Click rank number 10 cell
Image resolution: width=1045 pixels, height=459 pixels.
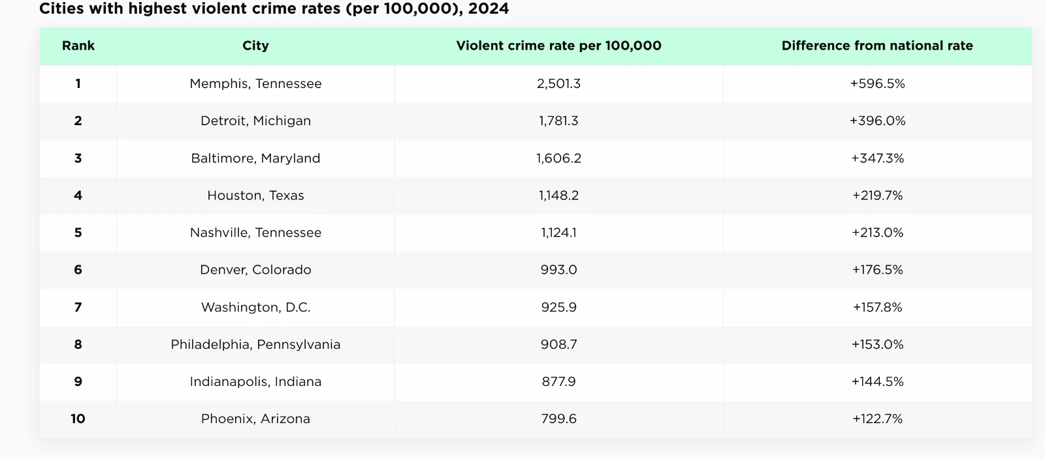(x=78, y=419)
